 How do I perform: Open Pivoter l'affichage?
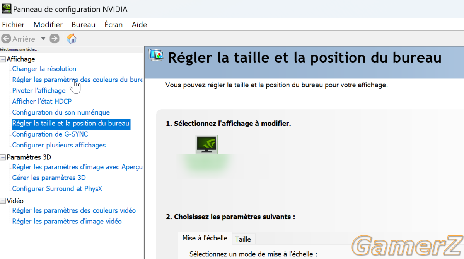(x=39, y=90)
